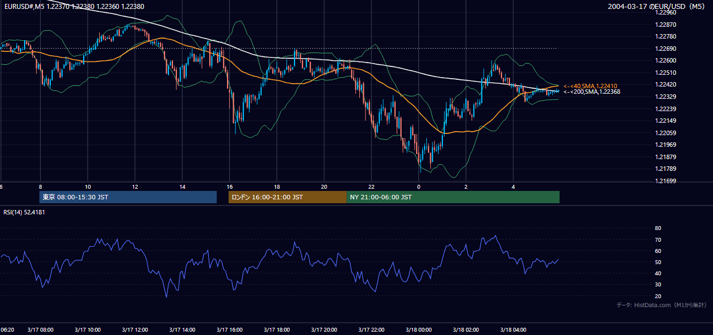Click the 3/18 00:00 date label

point(418,330)
